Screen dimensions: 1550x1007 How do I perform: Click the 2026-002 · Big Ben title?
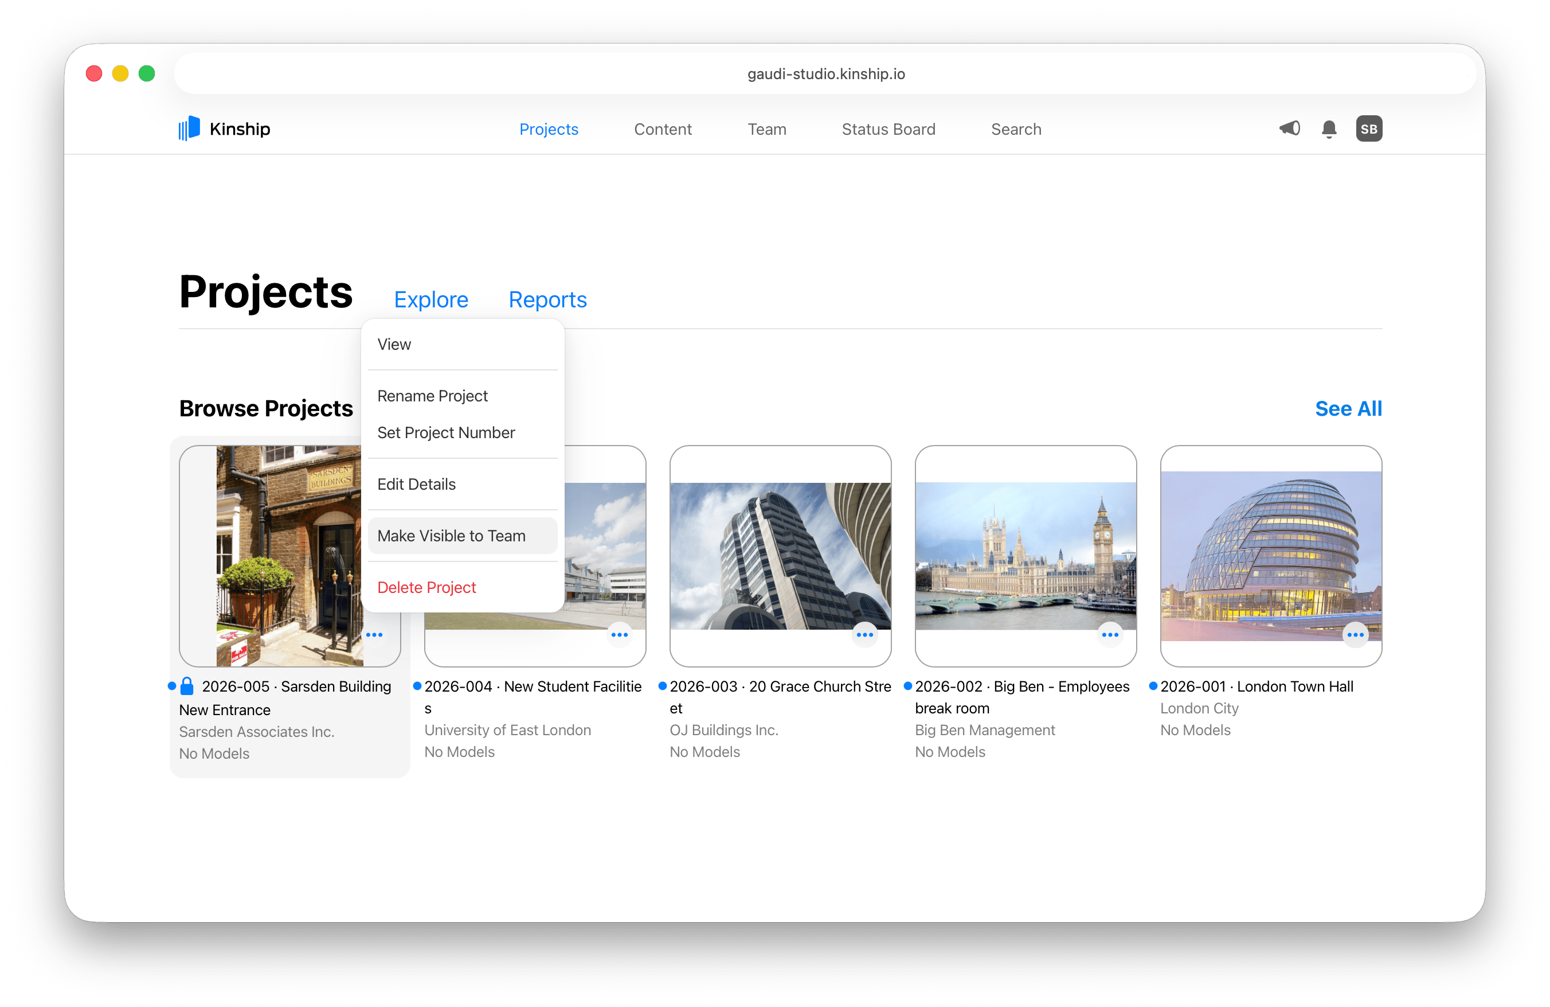[1022, 697]
